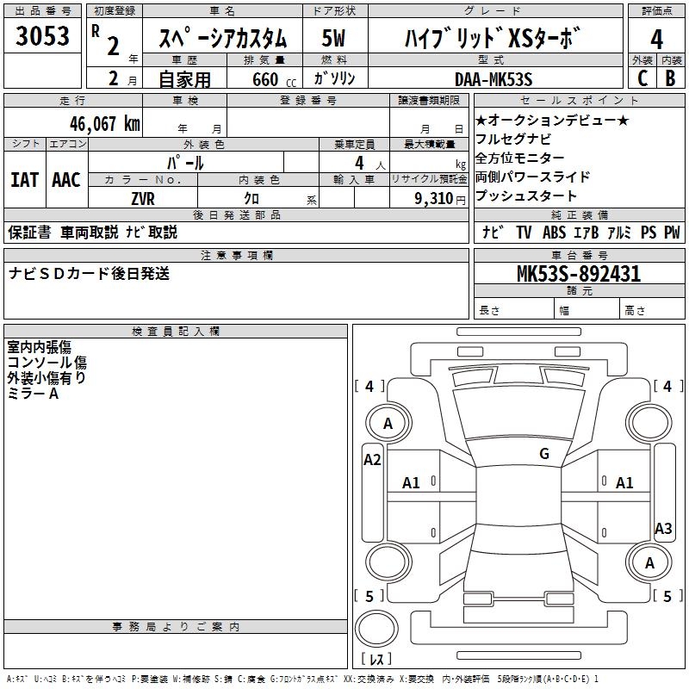Viewport: 689px width, 689px height.
Task: Select the grade ハイブリッドXSターボ
Action: (x=492, y=38)
